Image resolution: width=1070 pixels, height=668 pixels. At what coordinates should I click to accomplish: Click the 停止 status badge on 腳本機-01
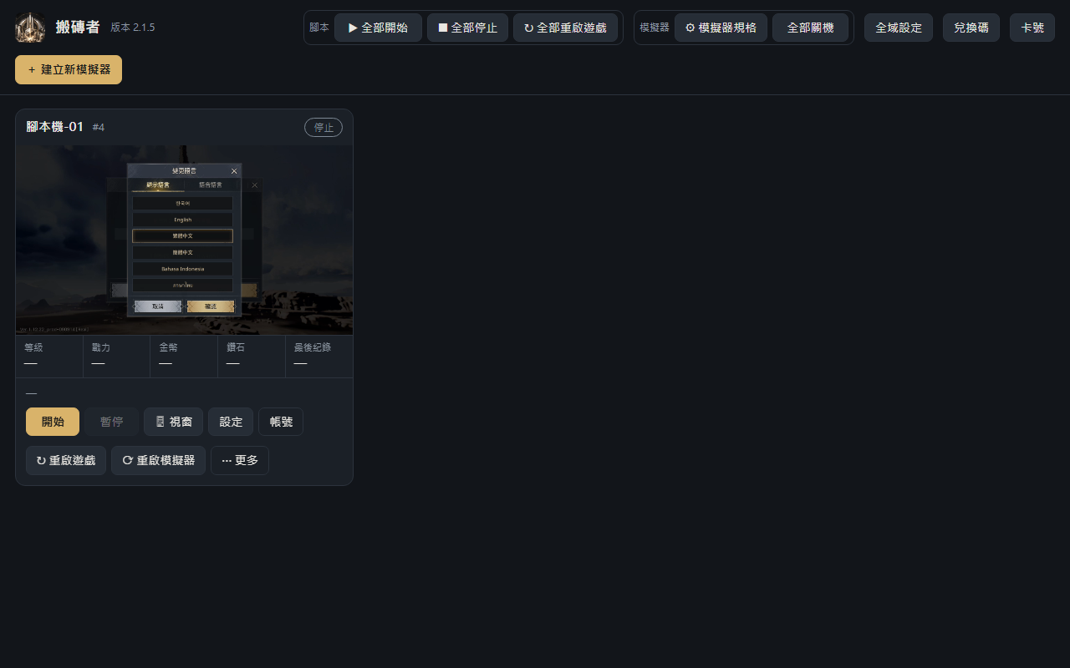pos(324,128)
